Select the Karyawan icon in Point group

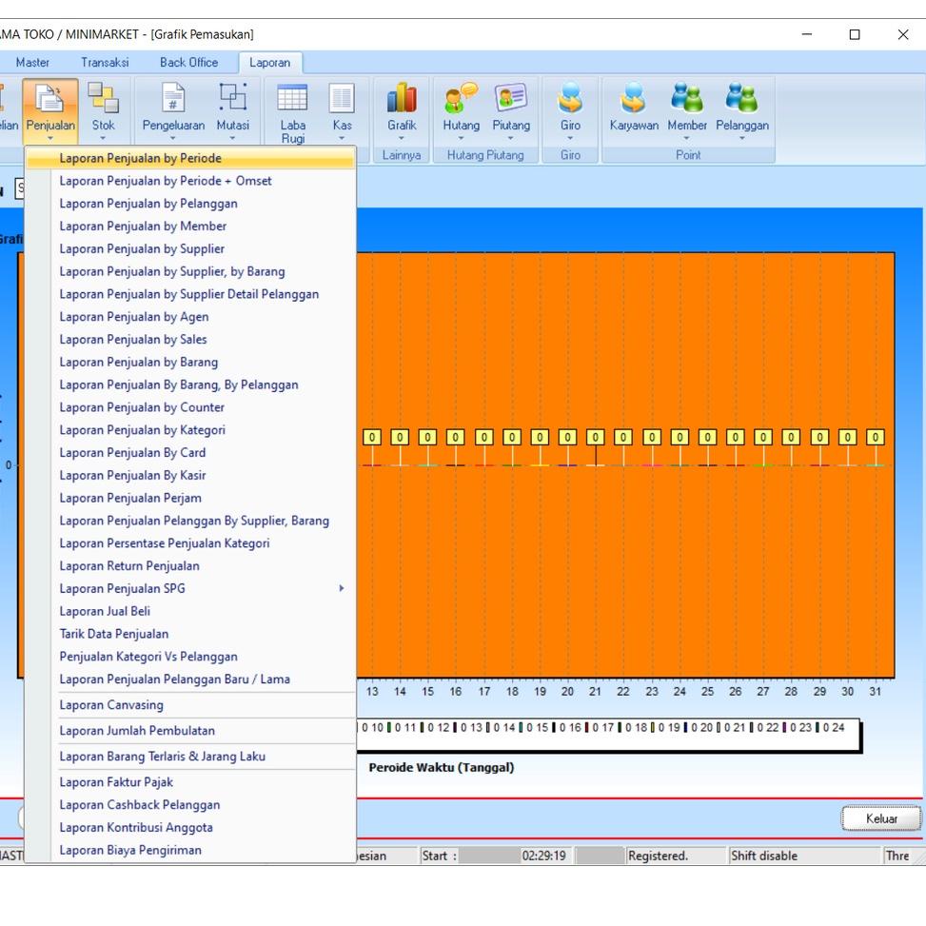pyautogui.click(x=634, y=105)
